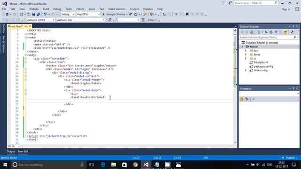
Task: Open the Other dropdown in Arduino toolbar
Action: point(152,20)
